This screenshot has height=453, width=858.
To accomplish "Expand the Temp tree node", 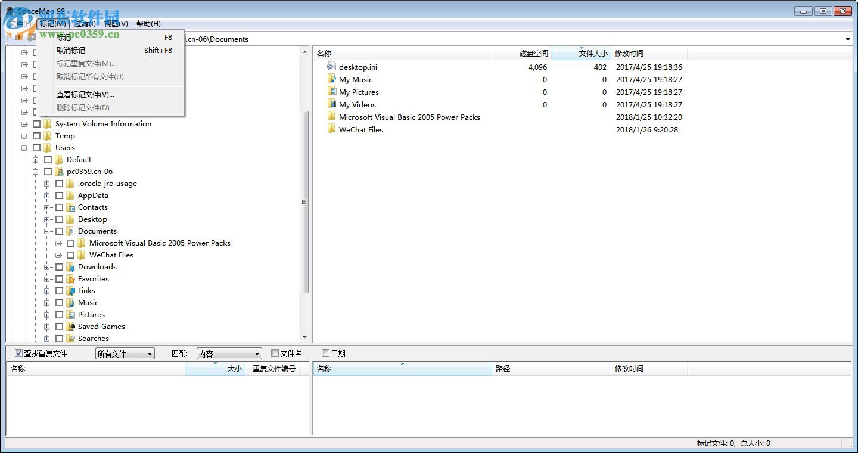I will pyautogui.click(x=24, y=136).
